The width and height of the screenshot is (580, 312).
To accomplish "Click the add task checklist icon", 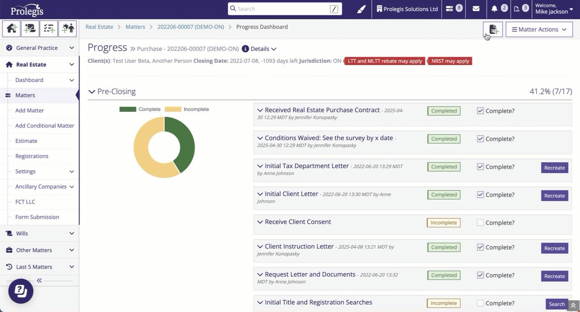I will (49, 29).
